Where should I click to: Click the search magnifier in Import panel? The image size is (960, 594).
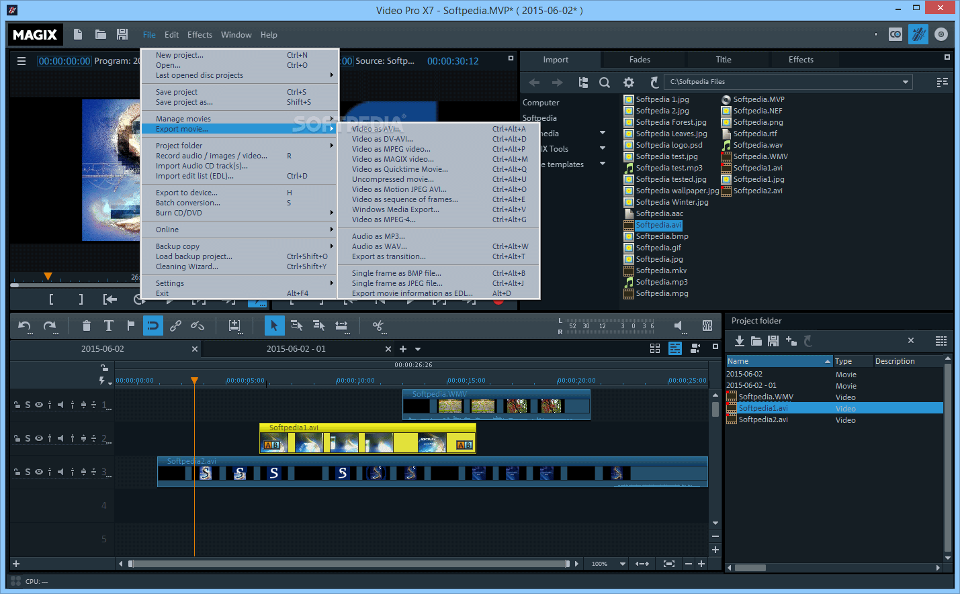click(605, 83)
